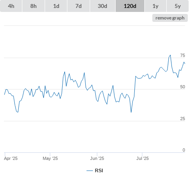Change range to 7d
The image size is (189, 181).
[79, 6]
